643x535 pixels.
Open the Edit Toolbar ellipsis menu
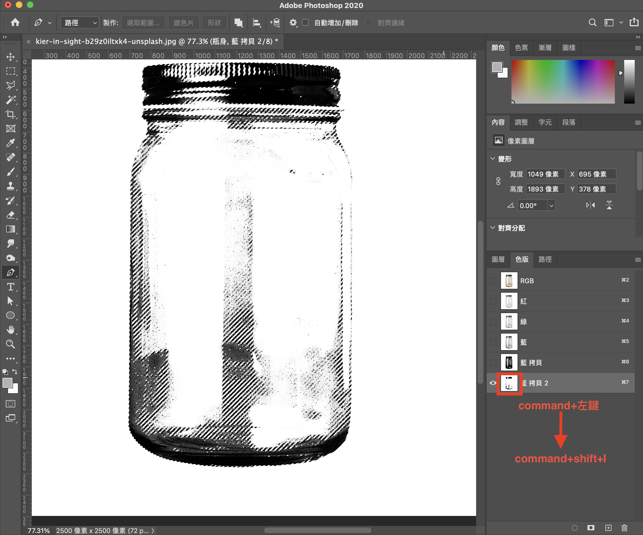tap(11, 359)
